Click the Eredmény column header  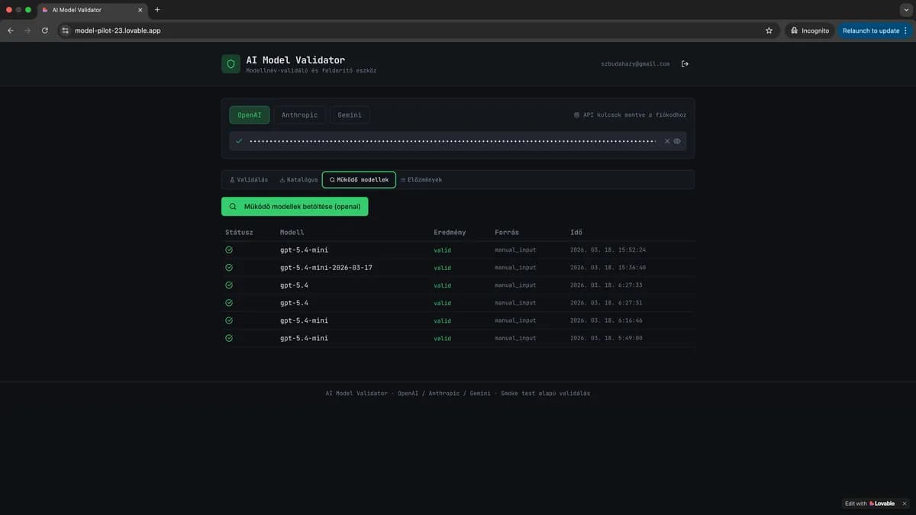tap(450, 232)
